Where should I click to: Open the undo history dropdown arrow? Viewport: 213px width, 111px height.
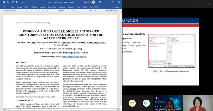10,2
